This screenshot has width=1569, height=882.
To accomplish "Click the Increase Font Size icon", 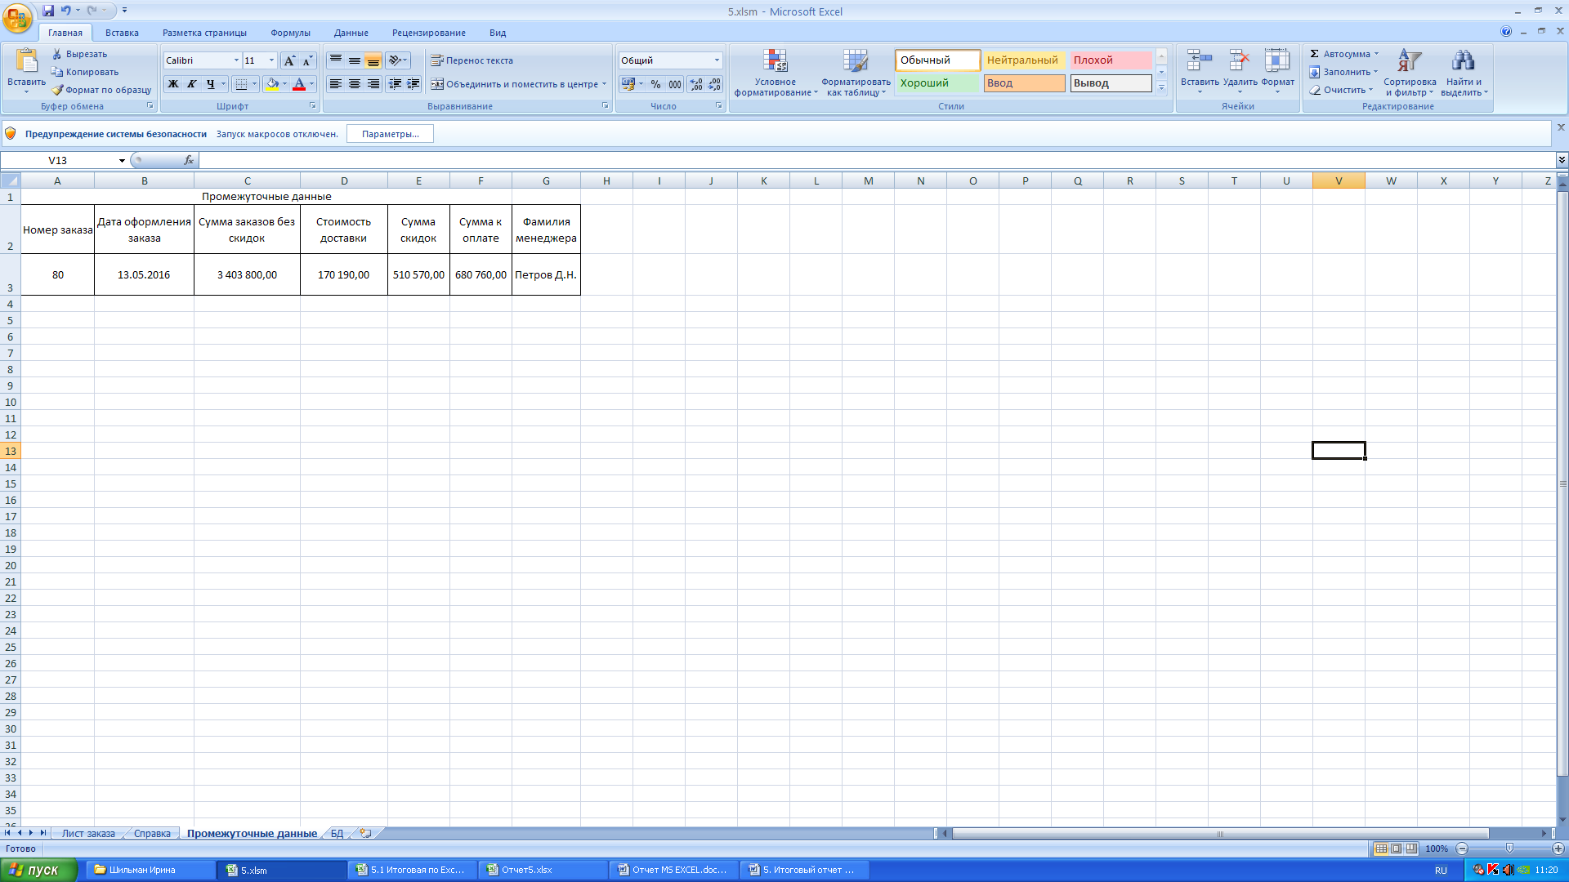I will 289,60.
